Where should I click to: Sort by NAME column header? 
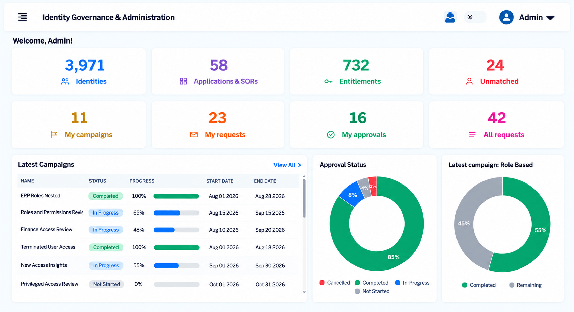coord(27,181)
